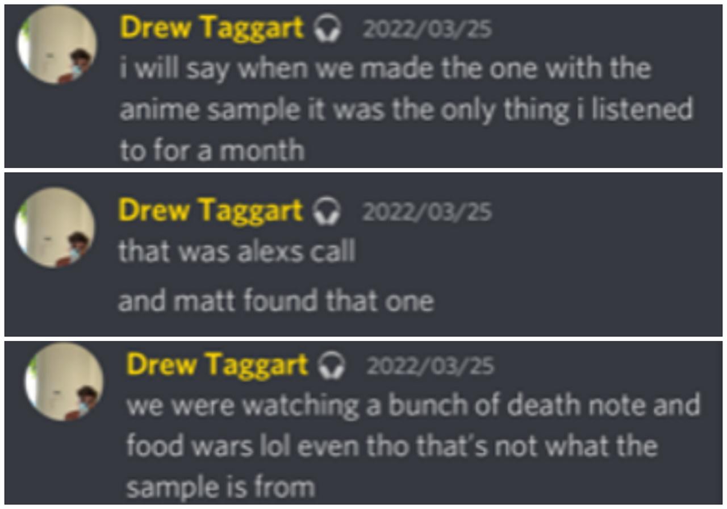
Task: Click the 'sample is from' text line
Action: [x=220, y=487]
